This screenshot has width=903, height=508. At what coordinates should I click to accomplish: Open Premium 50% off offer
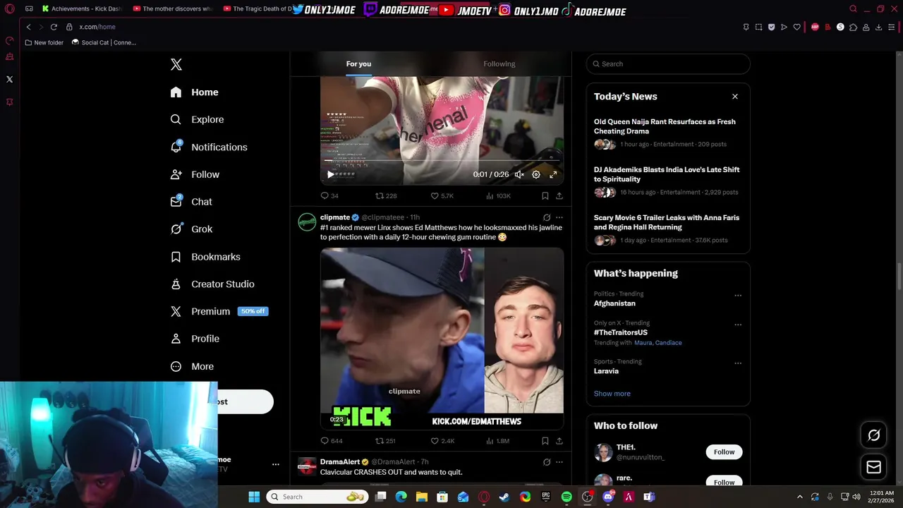pyautogui.click(x=219, y=311)
